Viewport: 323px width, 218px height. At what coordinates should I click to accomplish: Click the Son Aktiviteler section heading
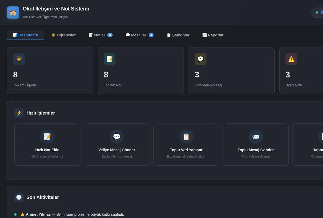[43, 197]
